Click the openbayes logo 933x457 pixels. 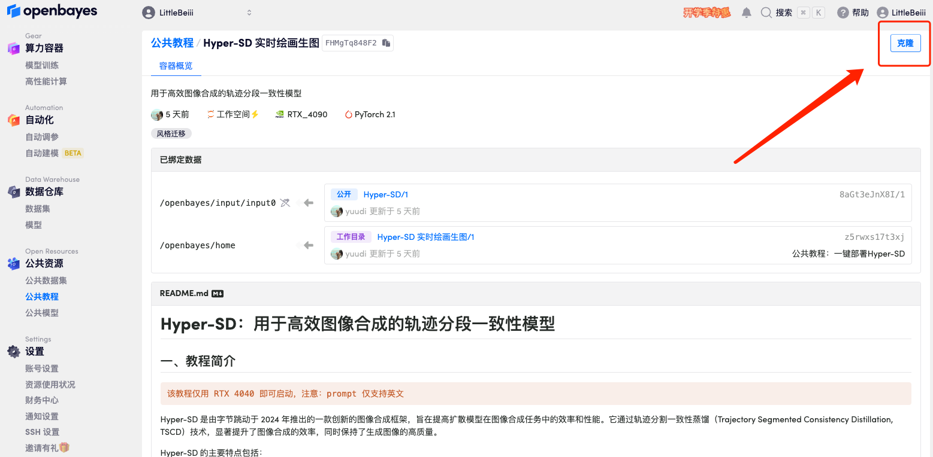point(52,11)
